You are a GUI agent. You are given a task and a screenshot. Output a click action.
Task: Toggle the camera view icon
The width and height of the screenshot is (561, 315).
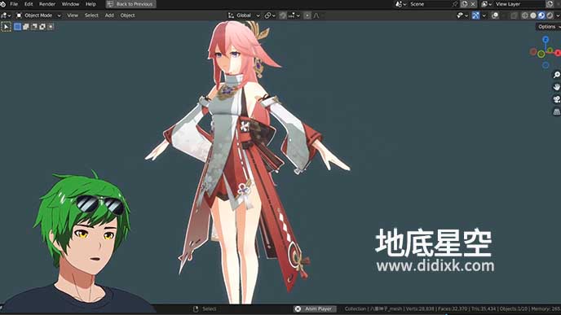[x=556, y=99]
